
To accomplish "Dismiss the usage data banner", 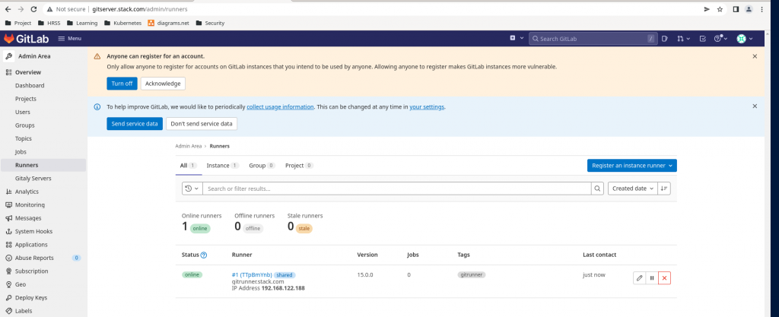I will click(x=755, y=106).
